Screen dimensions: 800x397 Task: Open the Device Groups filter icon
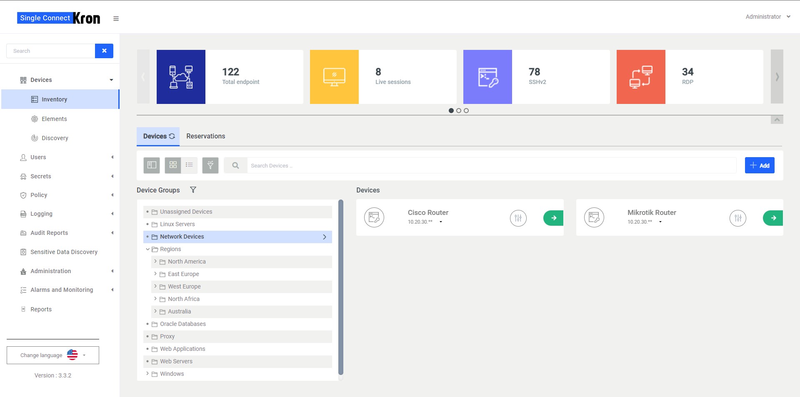point(193,190)
